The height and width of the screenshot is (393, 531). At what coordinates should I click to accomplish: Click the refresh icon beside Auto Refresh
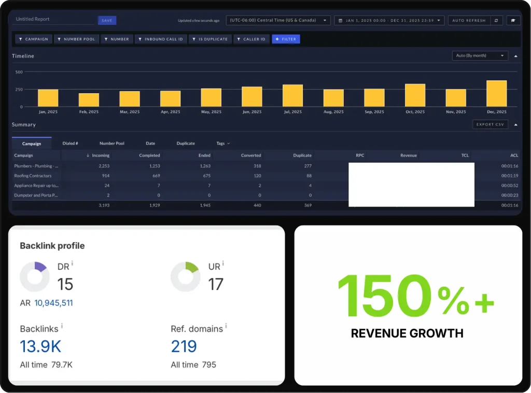tap(496, 20)
